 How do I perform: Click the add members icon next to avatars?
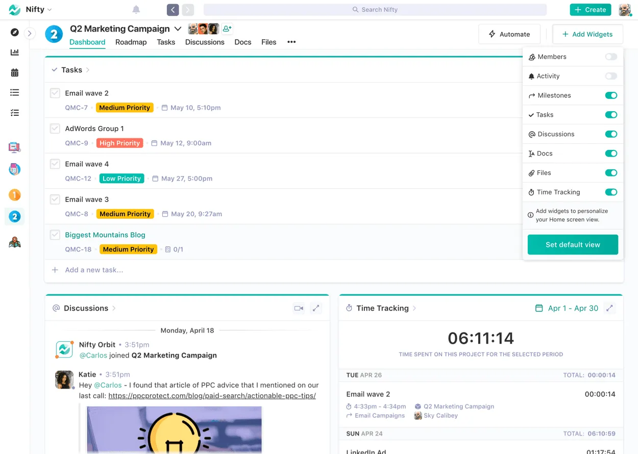(227, 29)
